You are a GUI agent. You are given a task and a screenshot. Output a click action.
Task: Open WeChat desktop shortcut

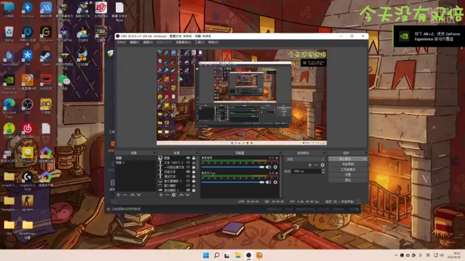[x=64, y=82]
